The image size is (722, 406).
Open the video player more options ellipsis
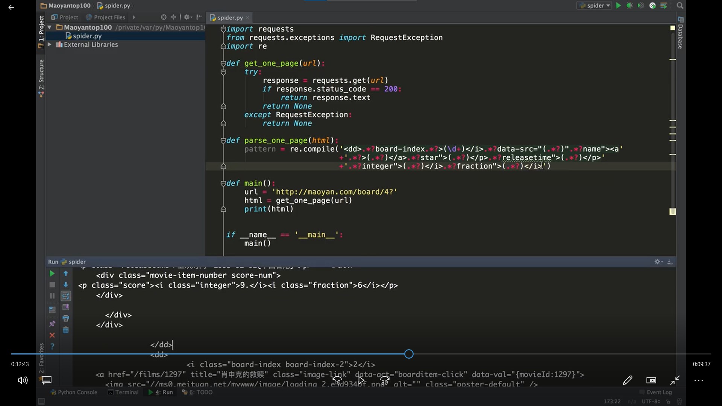(699, 380)
